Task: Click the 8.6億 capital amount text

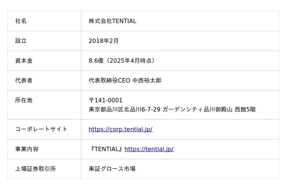Action: coord(96,61)
